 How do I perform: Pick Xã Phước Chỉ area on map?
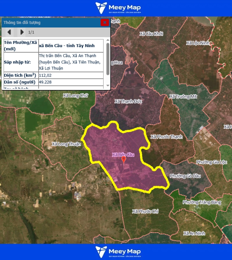point(145,212)
